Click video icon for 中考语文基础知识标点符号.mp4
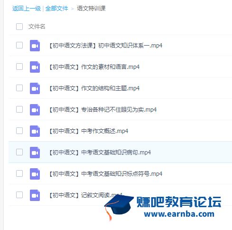Viewport: 232px width, 230px height. [x=35, y=174]
